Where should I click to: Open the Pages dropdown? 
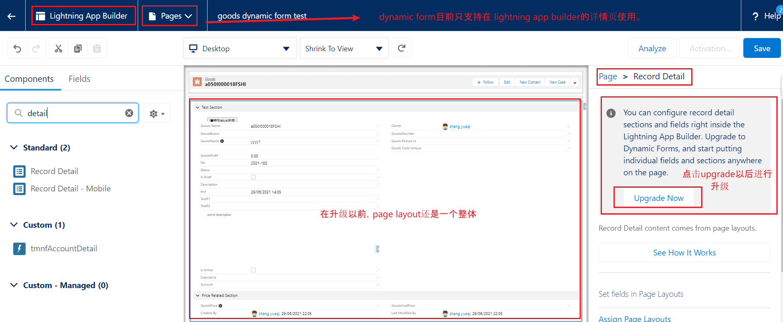tap(170, 16)
